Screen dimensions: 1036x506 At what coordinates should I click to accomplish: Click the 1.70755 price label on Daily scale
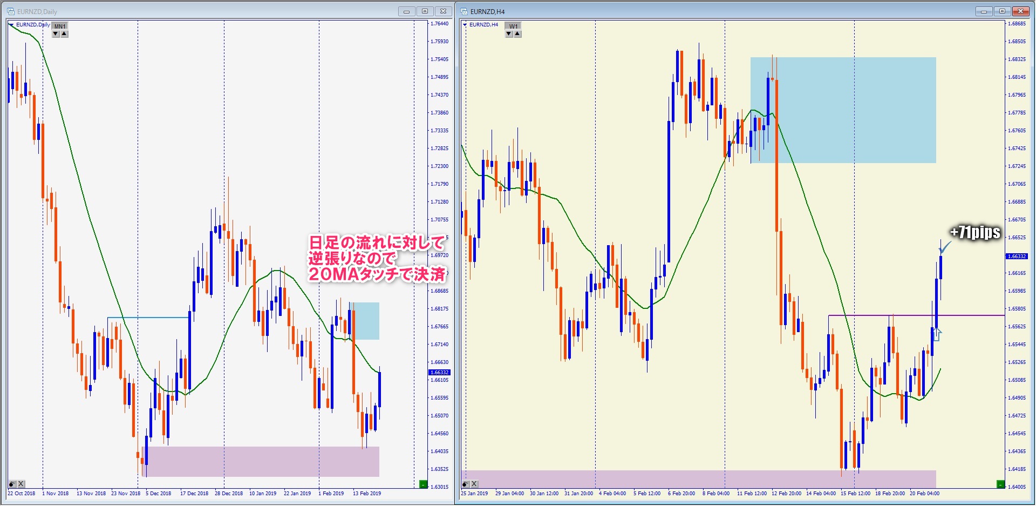coord(439,220)
